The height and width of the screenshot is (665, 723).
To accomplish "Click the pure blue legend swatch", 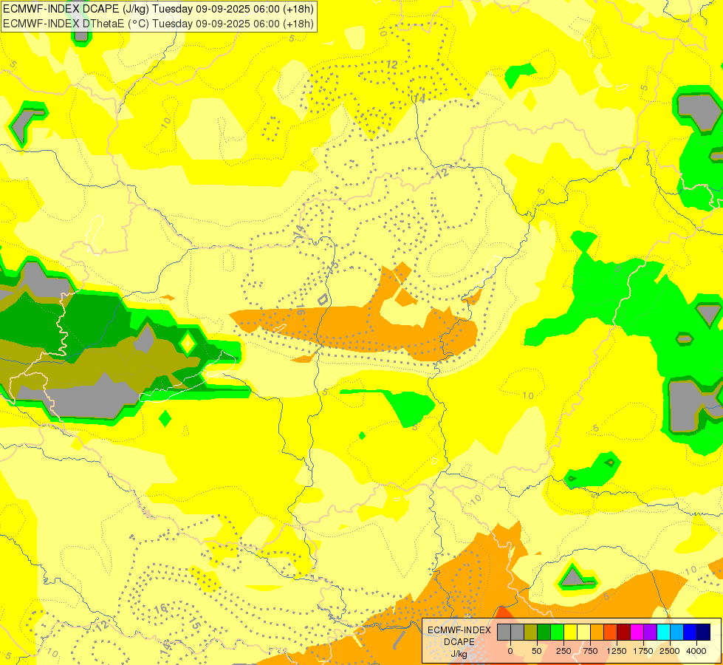I will [x=691, y=632].
